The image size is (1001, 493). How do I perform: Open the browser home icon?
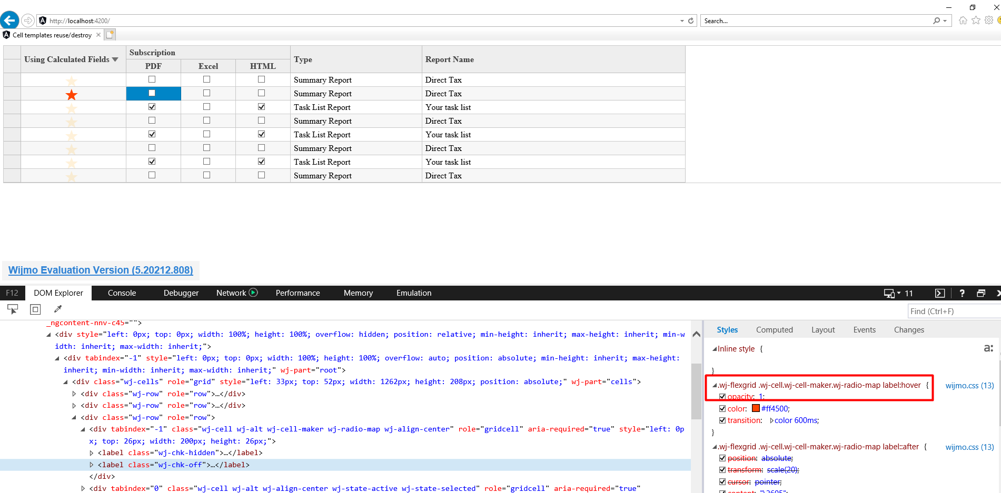963,21
